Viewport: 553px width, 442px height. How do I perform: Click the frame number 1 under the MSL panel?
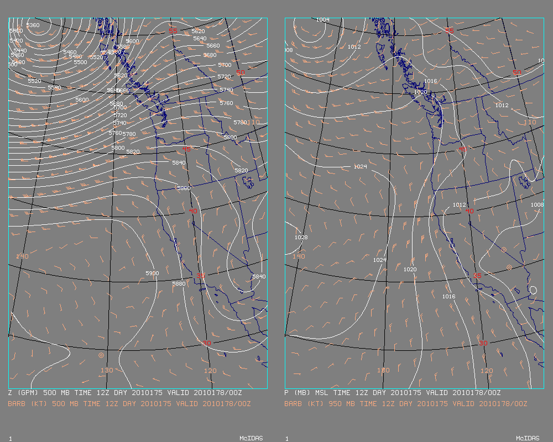pos(287,439)
